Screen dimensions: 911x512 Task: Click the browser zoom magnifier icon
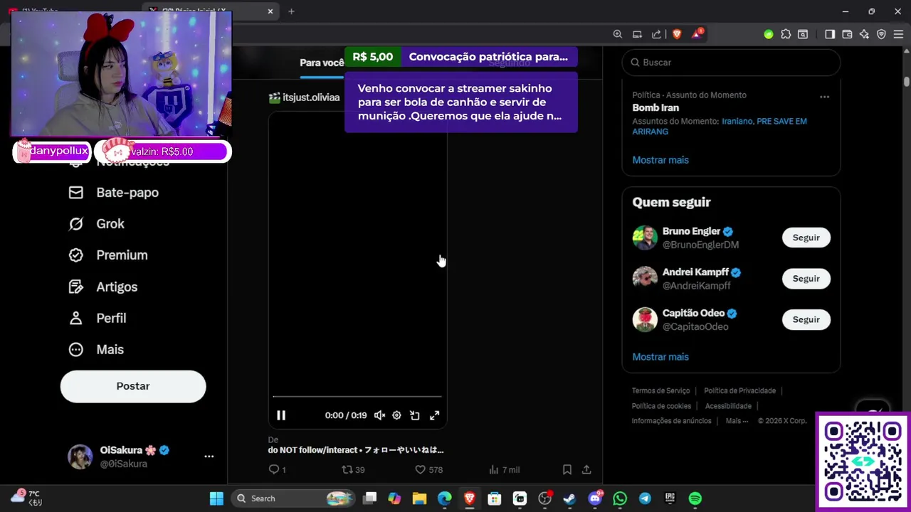[x=618, y=34]
